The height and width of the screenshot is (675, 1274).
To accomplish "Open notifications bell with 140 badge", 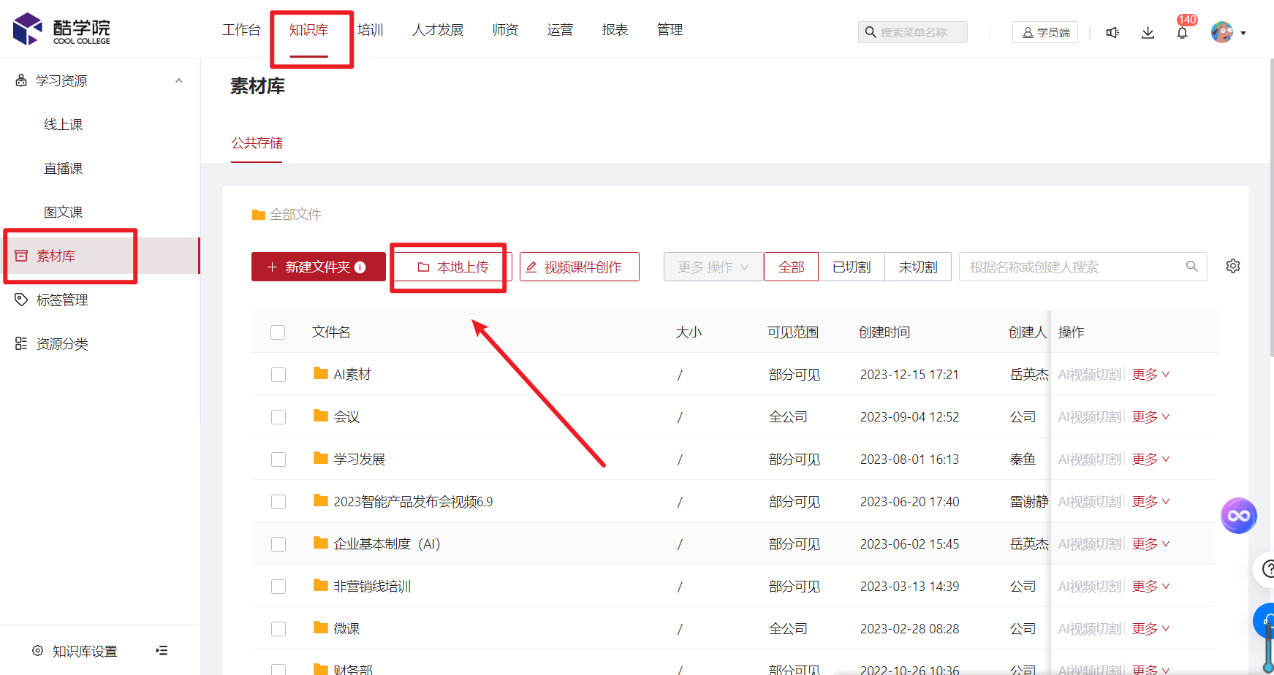I will (x=1183, y=32).
